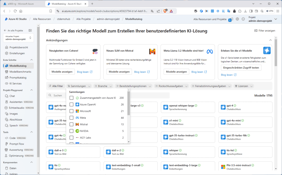Viewport: 282px width, 175px height.
Task: Check Zusammengestellt von Azure KI collection
Action: [71, 98]
